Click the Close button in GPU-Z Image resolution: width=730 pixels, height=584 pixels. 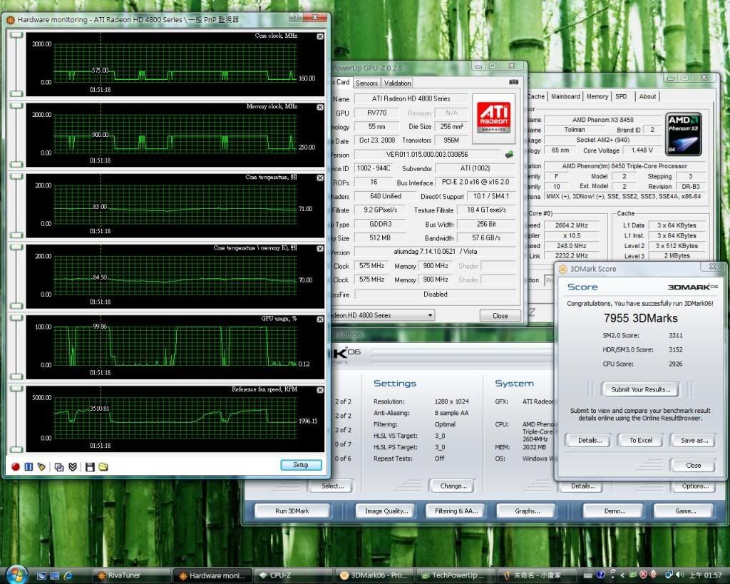[x=500, y=316]
